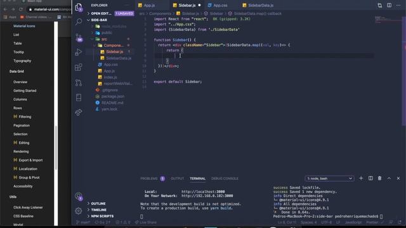The width and height of the screenshot is (406, 228).
Task: Close the terminal panel
Action: pos(398,179)
